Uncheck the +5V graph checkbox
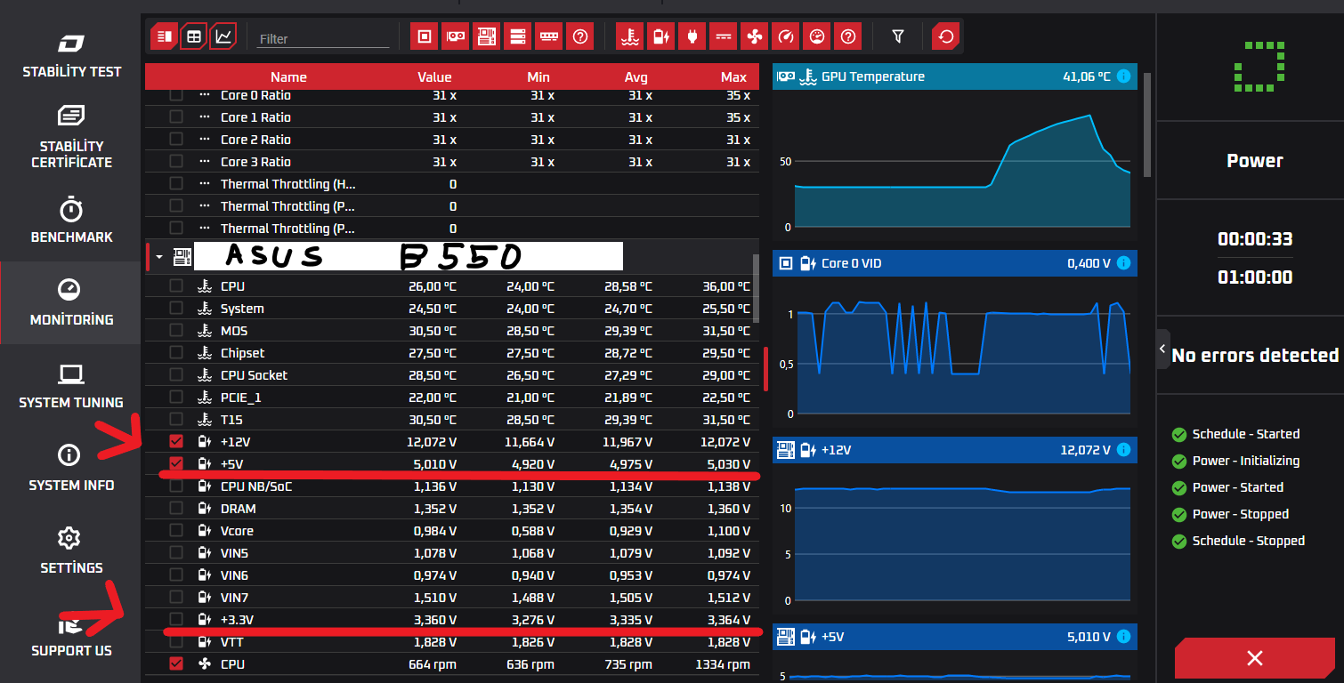 point(176,463)
